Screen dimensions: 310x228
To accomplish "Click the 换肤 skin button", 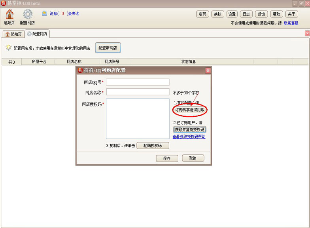I will point(217,14).
